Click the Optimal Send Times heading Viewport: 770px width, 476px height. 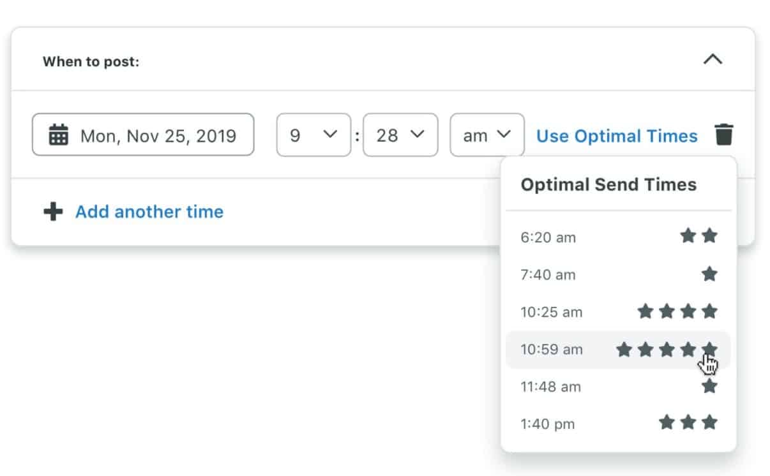pos(608,184)
